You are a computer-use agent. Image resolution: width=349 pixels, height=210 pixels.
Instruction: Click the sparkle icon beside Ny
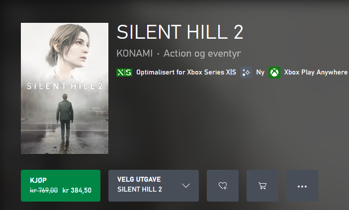point(246,72)
